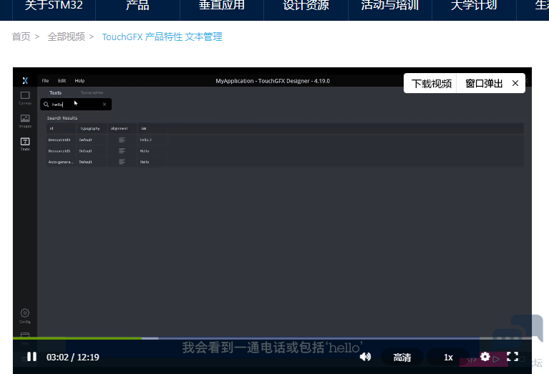The height and width of the screenshot is (374, 549).
Task: Click the 03:02 / 12:19 time display
Action: tap(73, 358)
